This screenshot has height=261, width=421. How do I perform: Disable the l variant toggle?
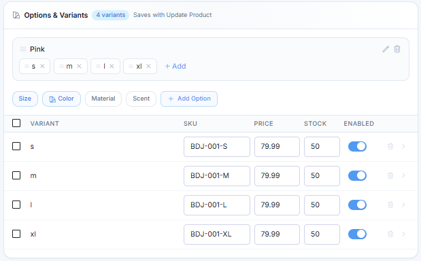tap(357, 205)
